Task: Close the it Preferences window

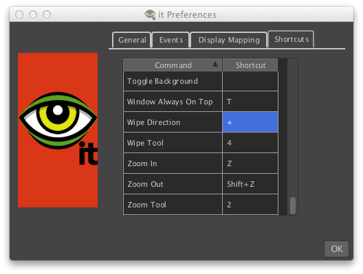Action: [19, 14]
